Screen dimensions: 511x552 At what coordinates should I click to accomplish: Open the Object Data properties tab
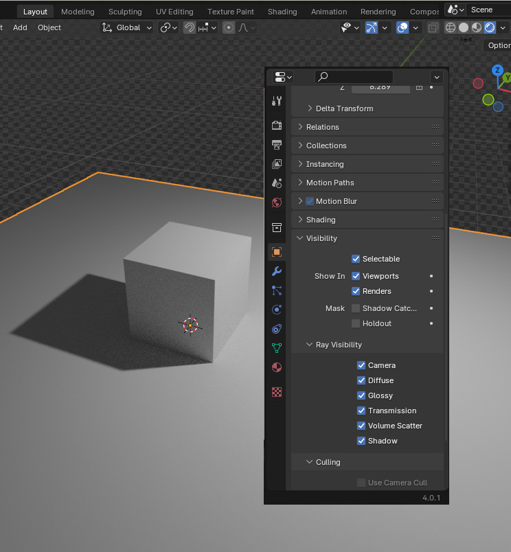pos(277,348)
